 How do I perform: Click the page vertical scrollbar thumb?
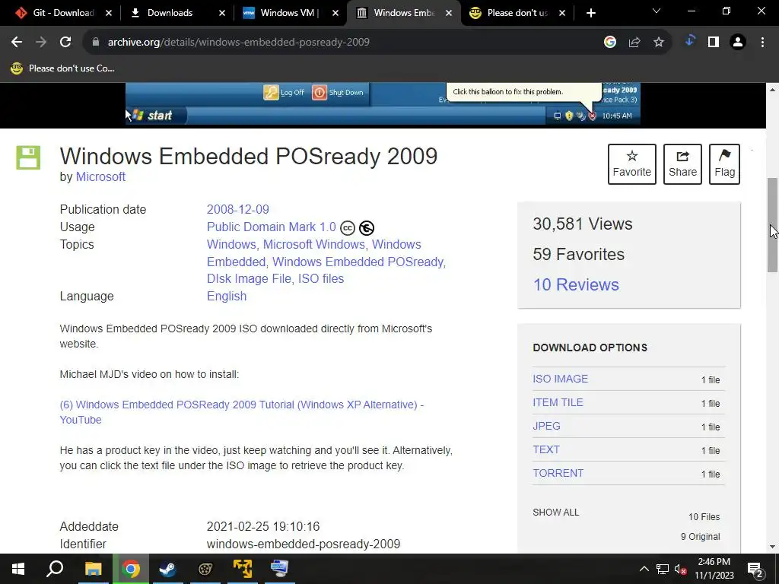point(772,224)
